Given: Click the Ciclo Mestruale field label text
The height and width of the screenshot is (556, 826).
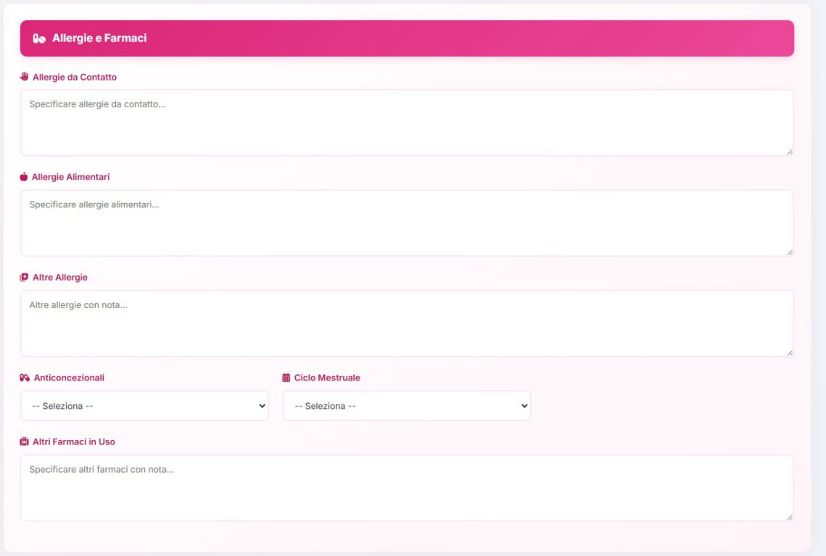Looking at the screenshot, I should (x=326, y=378).
